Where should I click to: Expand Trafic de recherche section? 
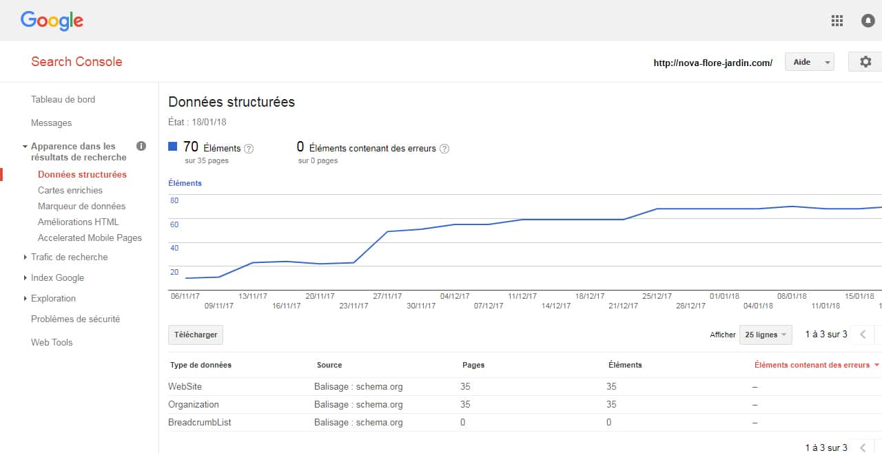69,257
